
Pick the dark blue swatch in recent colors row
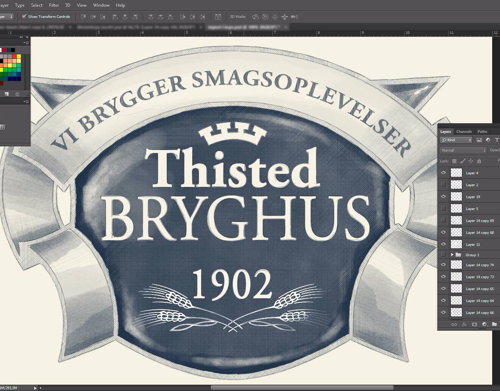pos(8,50)
